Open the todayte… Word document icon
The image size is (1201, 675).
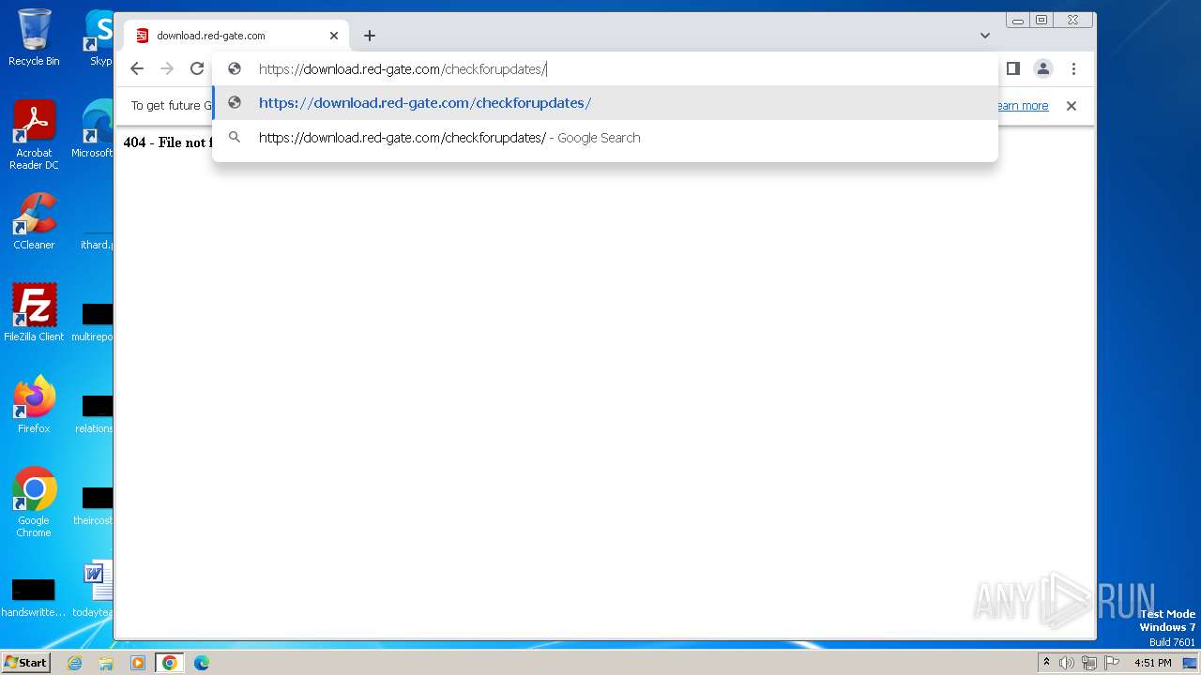click(x=95, y=589)
